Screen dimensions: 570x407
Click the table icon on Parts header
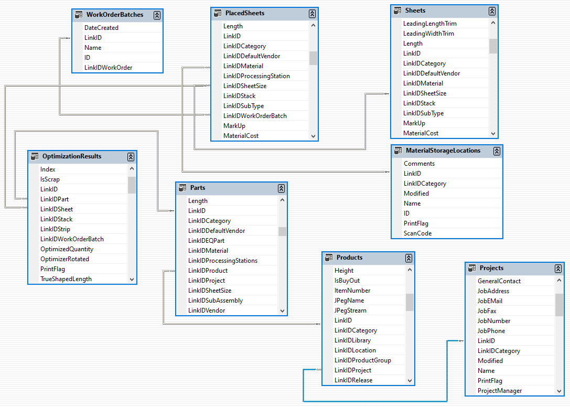coord(182,187)
